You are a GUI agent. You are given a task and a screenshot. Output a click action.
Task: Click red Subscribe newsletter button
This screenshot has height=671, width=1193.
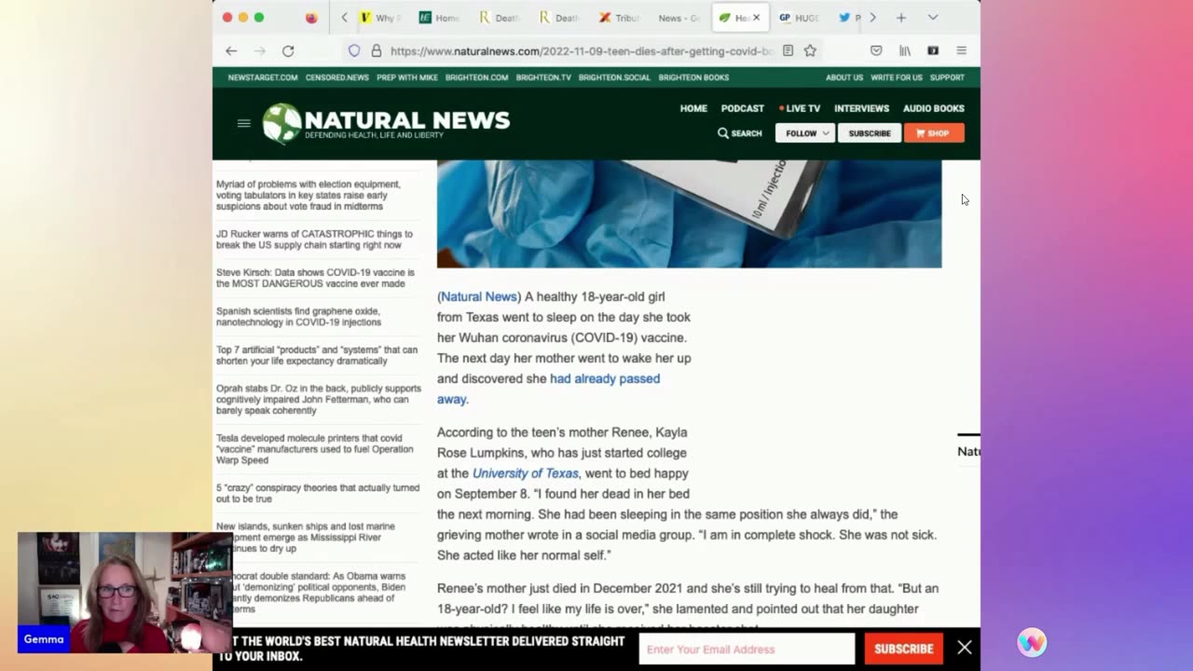pos(903,649)
